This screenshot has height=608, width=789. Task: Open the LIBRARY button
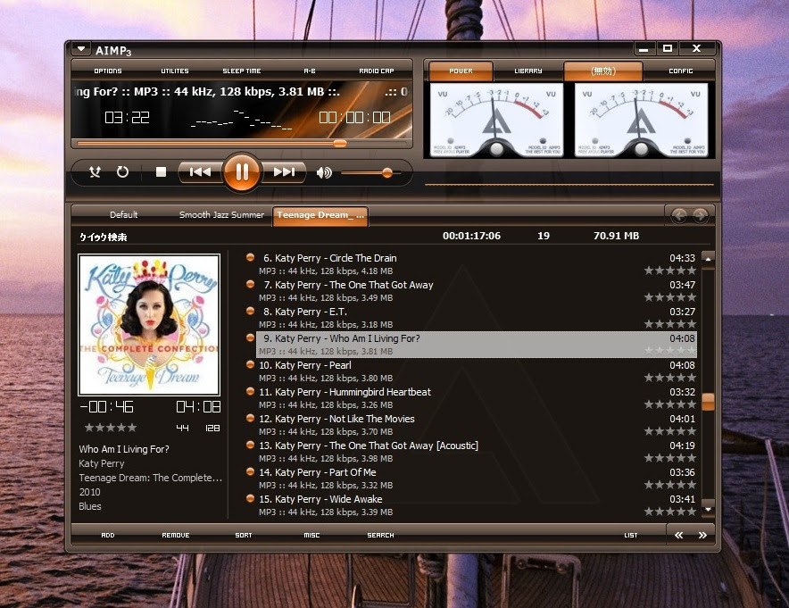coord(527,71)
